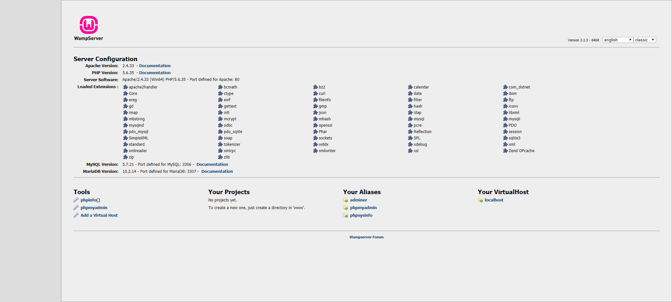Click the puzzle icon beside com_dotnet

[x=505, y=87]
